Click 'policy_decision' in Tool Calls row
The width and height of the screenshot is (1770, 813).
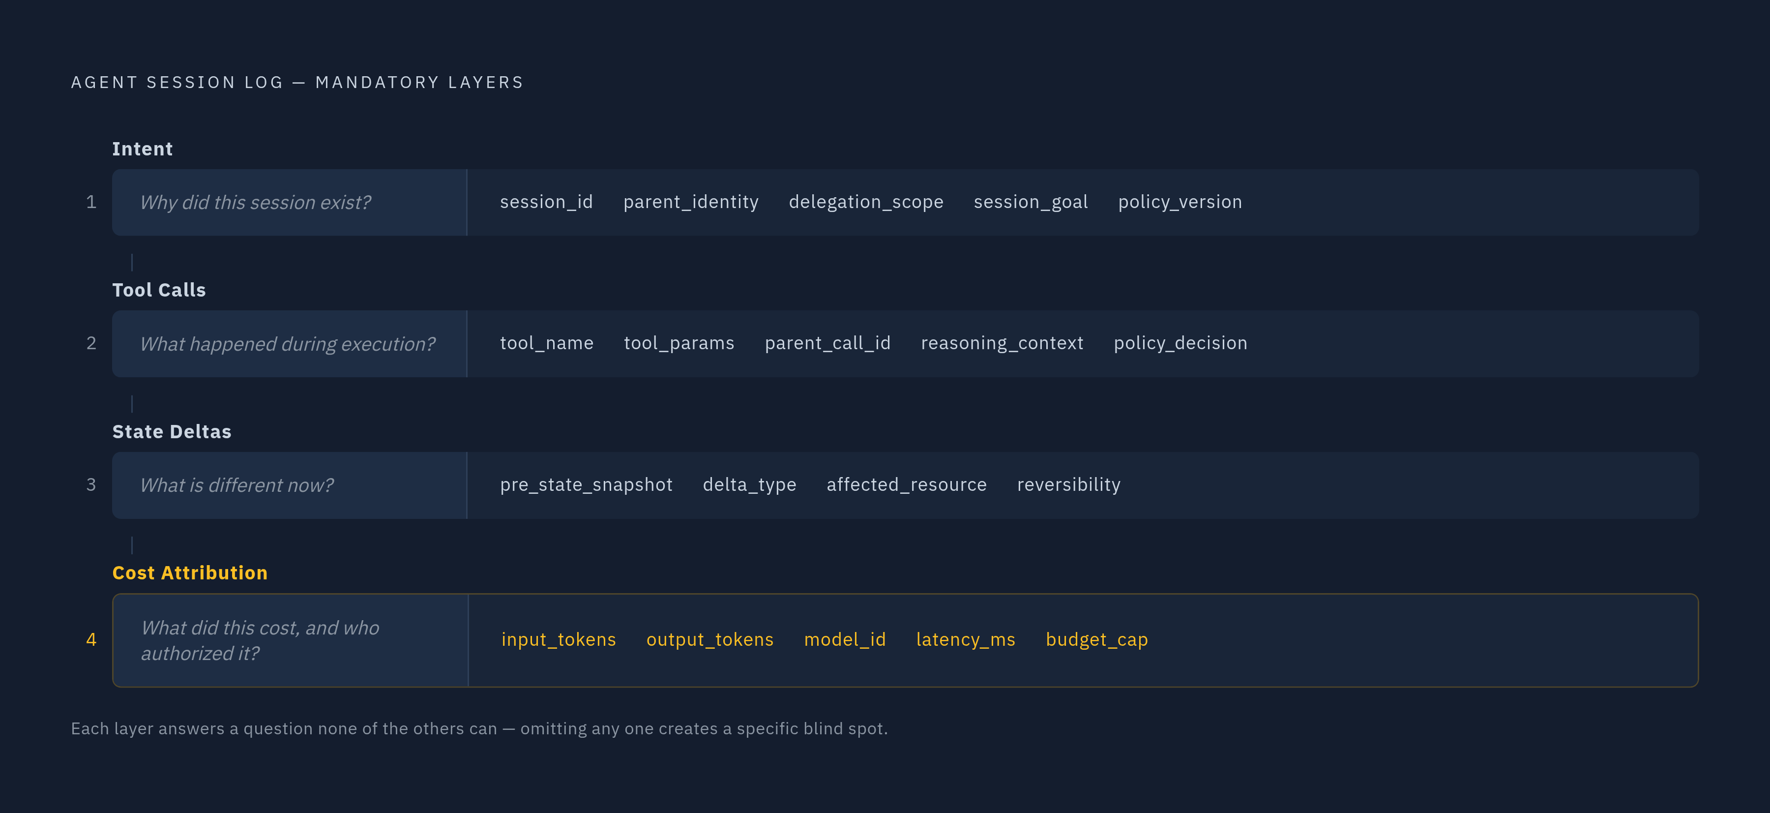tap(1180, 343)
